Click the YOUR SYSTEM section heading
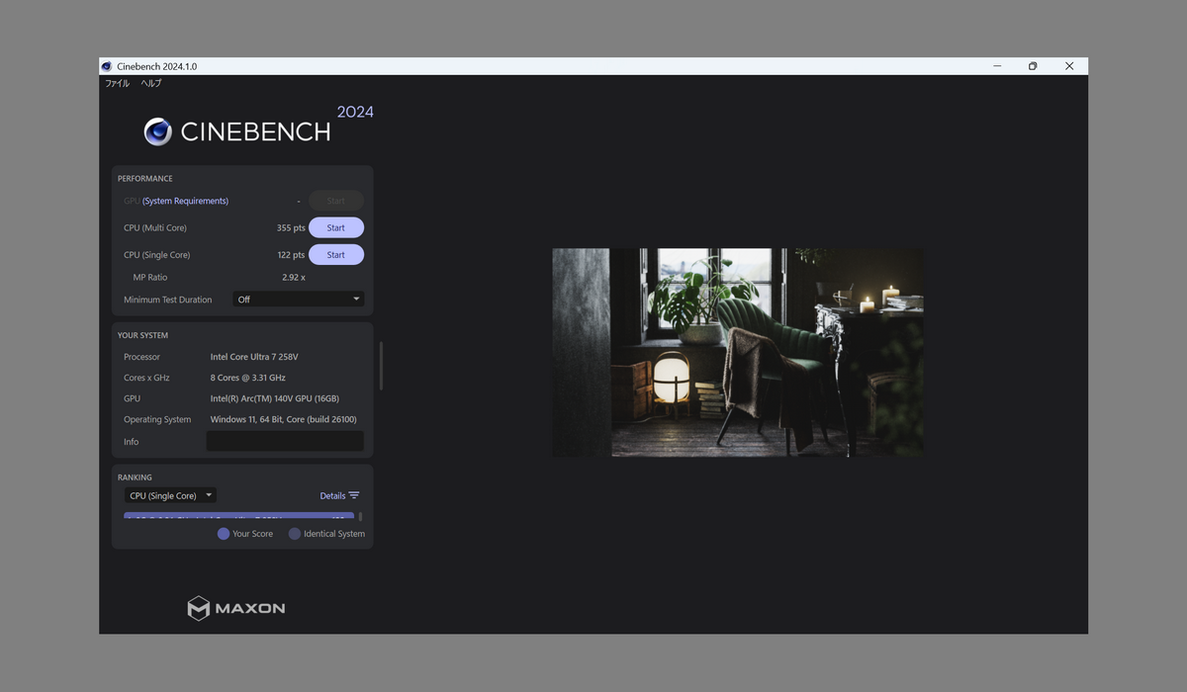The image size is (1187, 692). [x=143, y=335]
